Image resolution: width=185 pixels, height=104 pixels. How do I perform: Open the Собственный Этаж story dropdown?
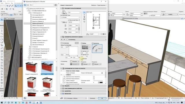pos(70,17)
